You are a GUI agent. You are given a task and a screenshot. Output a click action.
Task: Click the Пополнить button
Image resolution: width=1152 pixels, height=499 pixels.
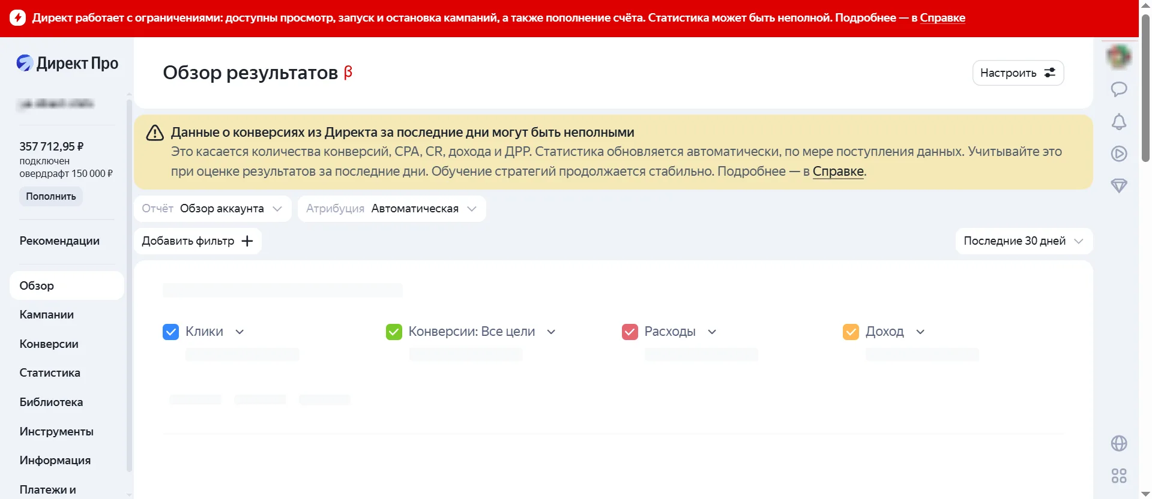(x=51, y=197)
